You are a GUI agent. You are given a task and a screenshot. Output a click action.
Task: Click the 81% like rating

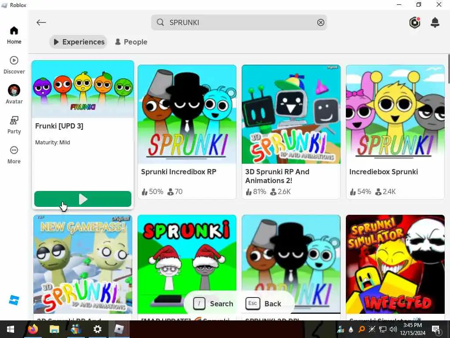(x=256, y=192)
